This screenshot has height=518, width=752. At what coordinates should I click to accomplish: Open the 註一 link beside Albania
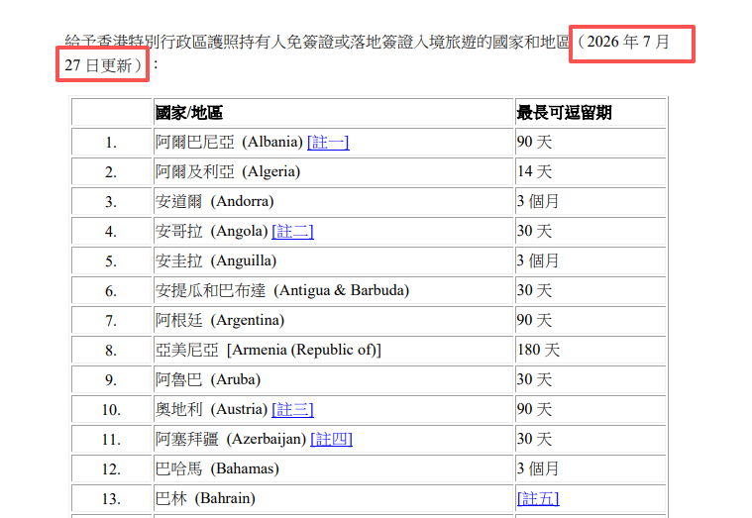(328, 142)
